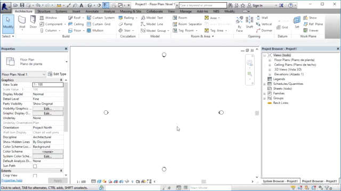Select the Ramp tool
Screen dimensions: 341x191
[125, 24]
